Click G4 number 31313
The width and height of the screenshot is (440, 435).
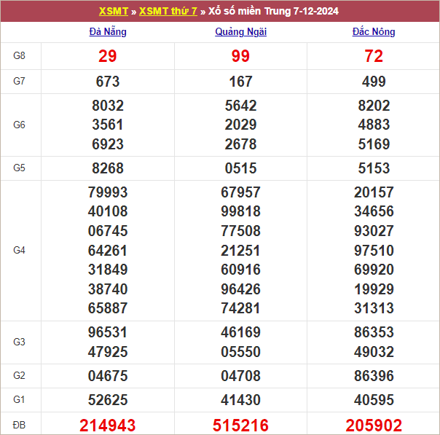pos(374,308)
